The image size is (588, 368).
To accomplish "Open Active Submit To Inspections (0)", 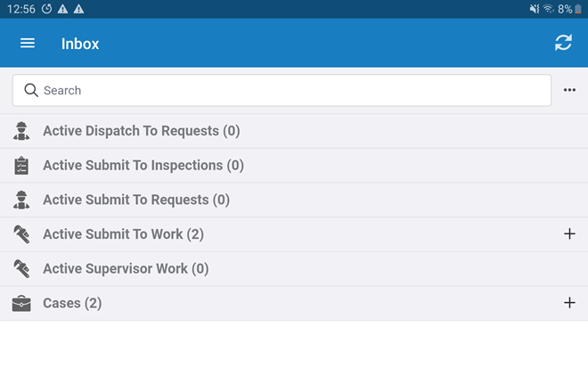I will click(x=143, y=166).
